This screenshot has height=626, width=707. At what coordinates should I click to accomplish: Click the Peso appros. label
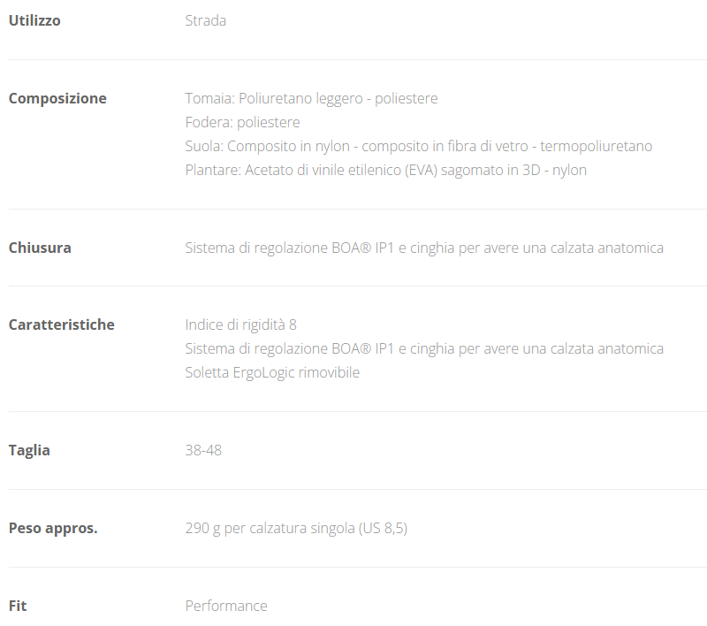[x=53, y=528]
